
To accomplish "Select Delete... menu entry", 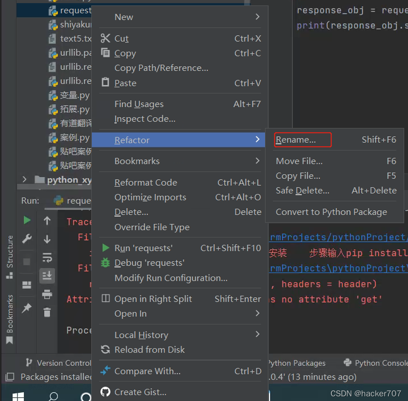I will pos(180,212).
